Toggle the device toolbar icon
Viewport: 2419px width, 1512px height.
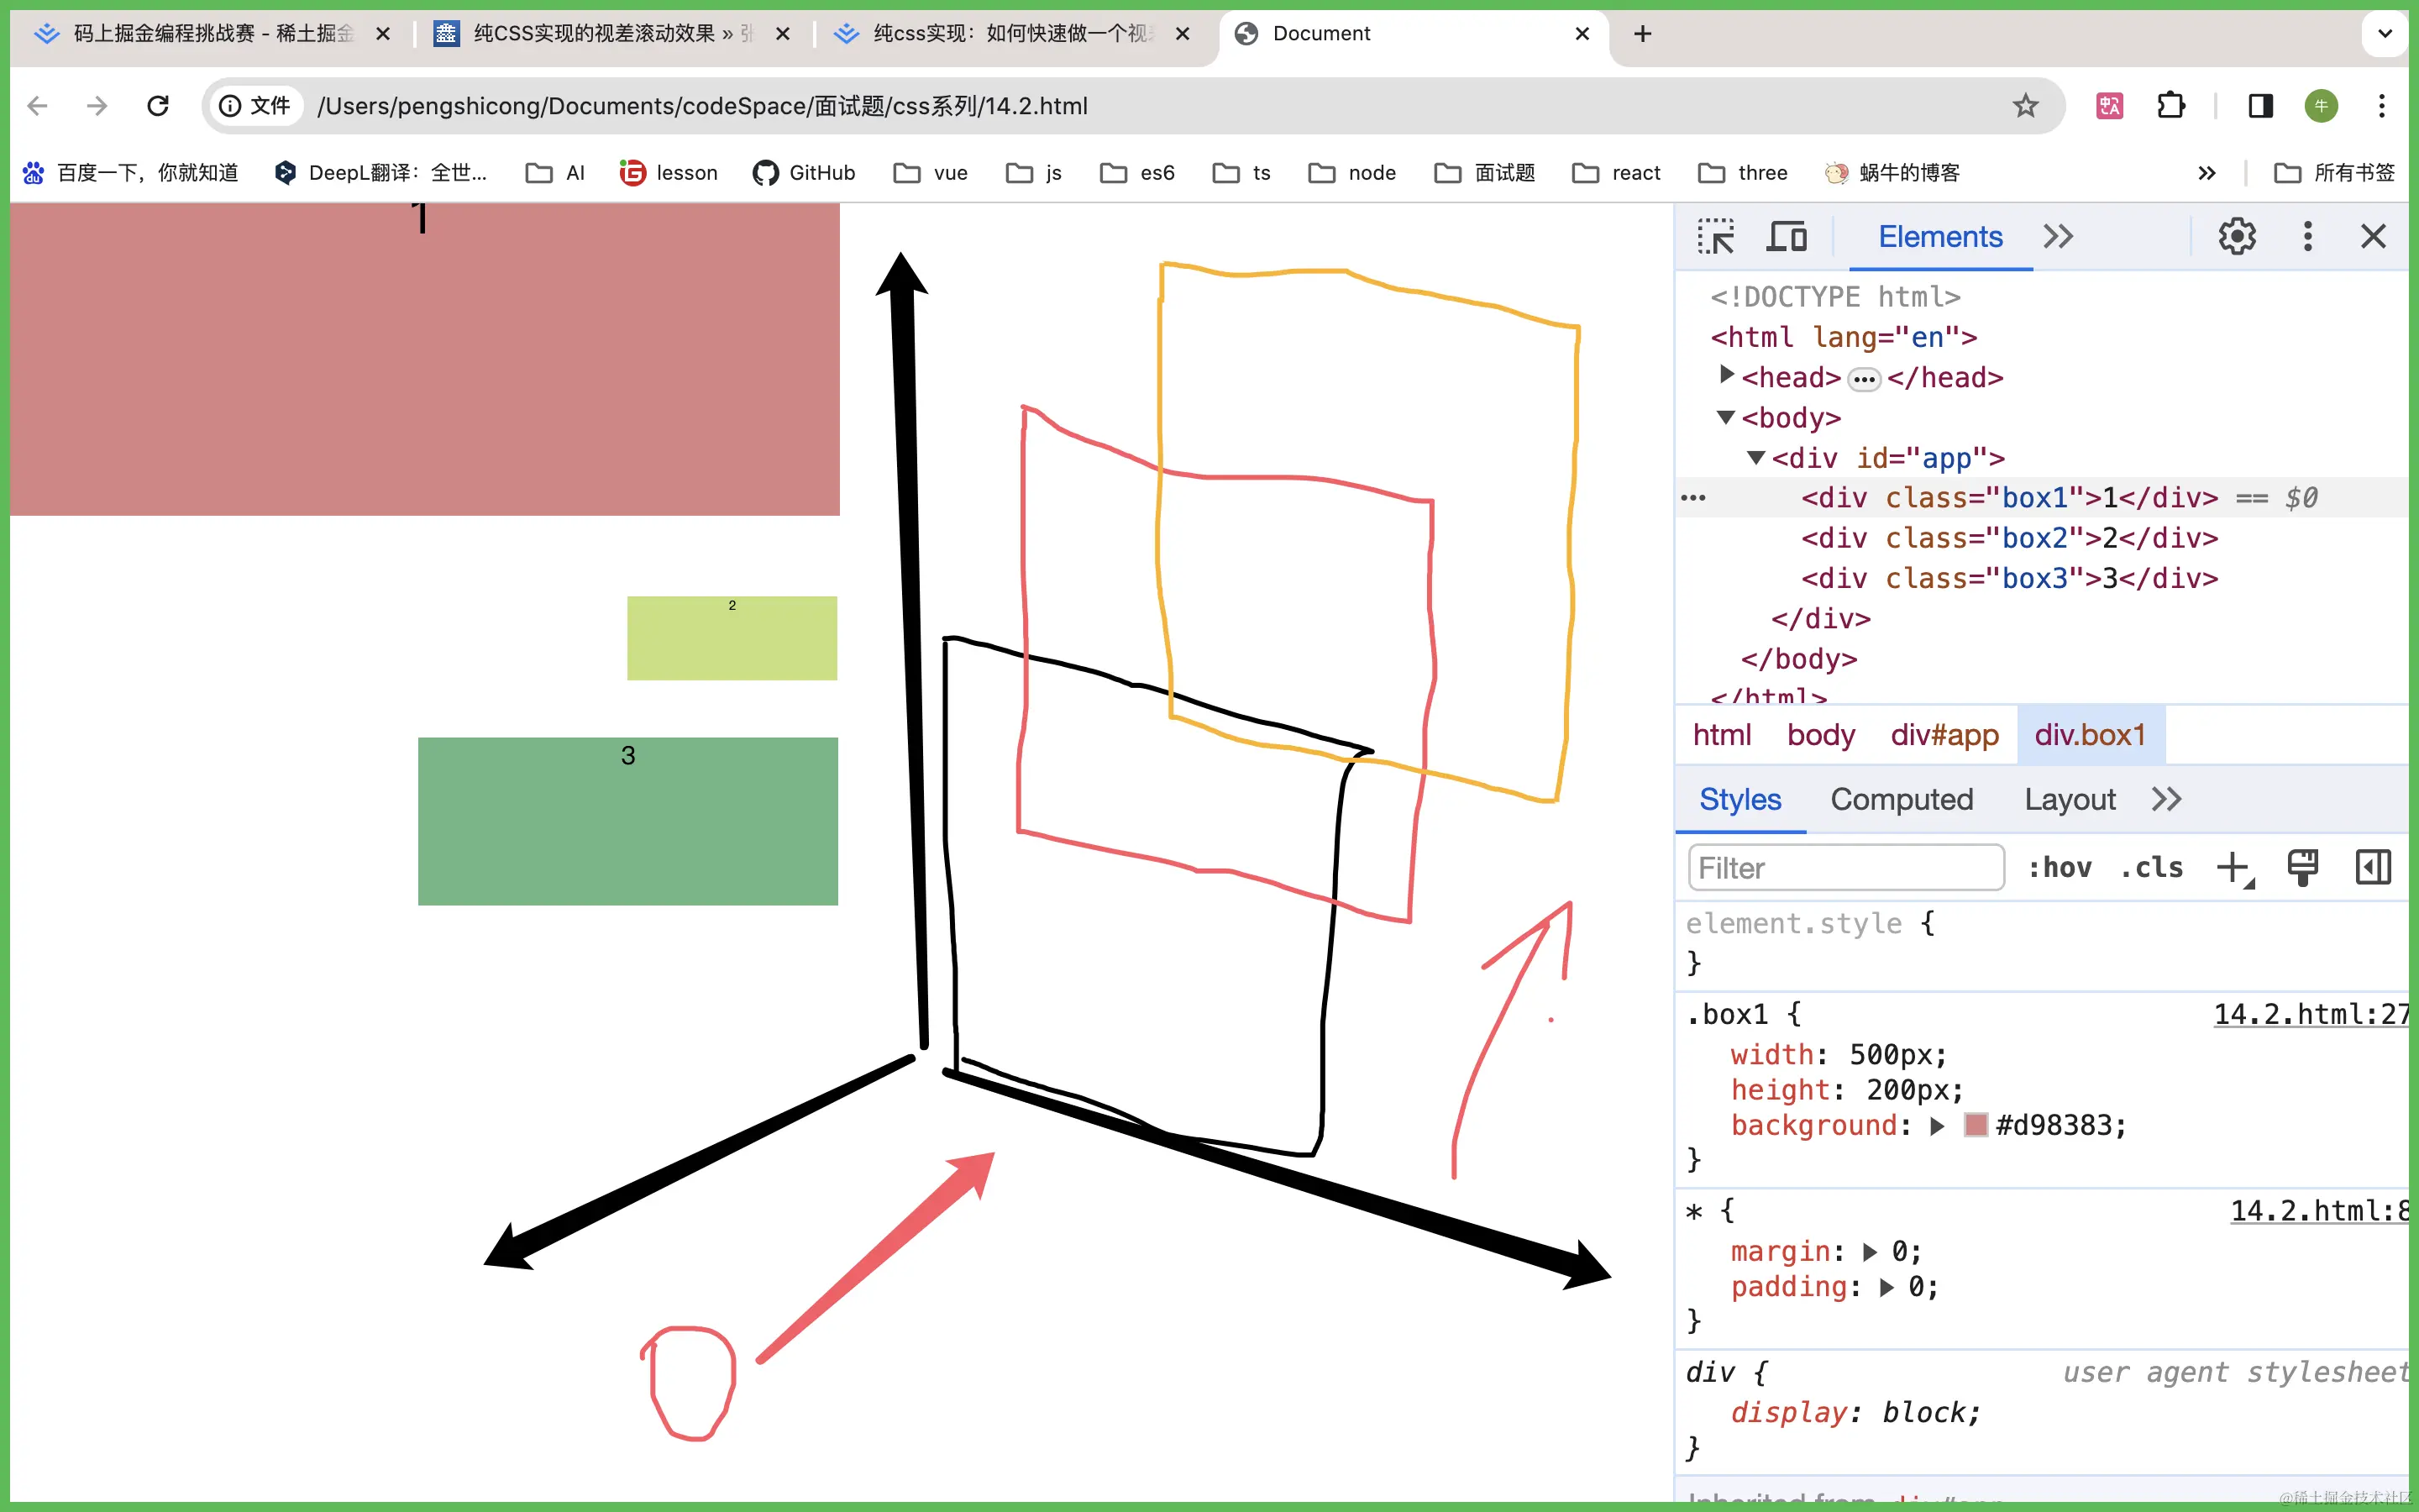(x=1787, y=237)
